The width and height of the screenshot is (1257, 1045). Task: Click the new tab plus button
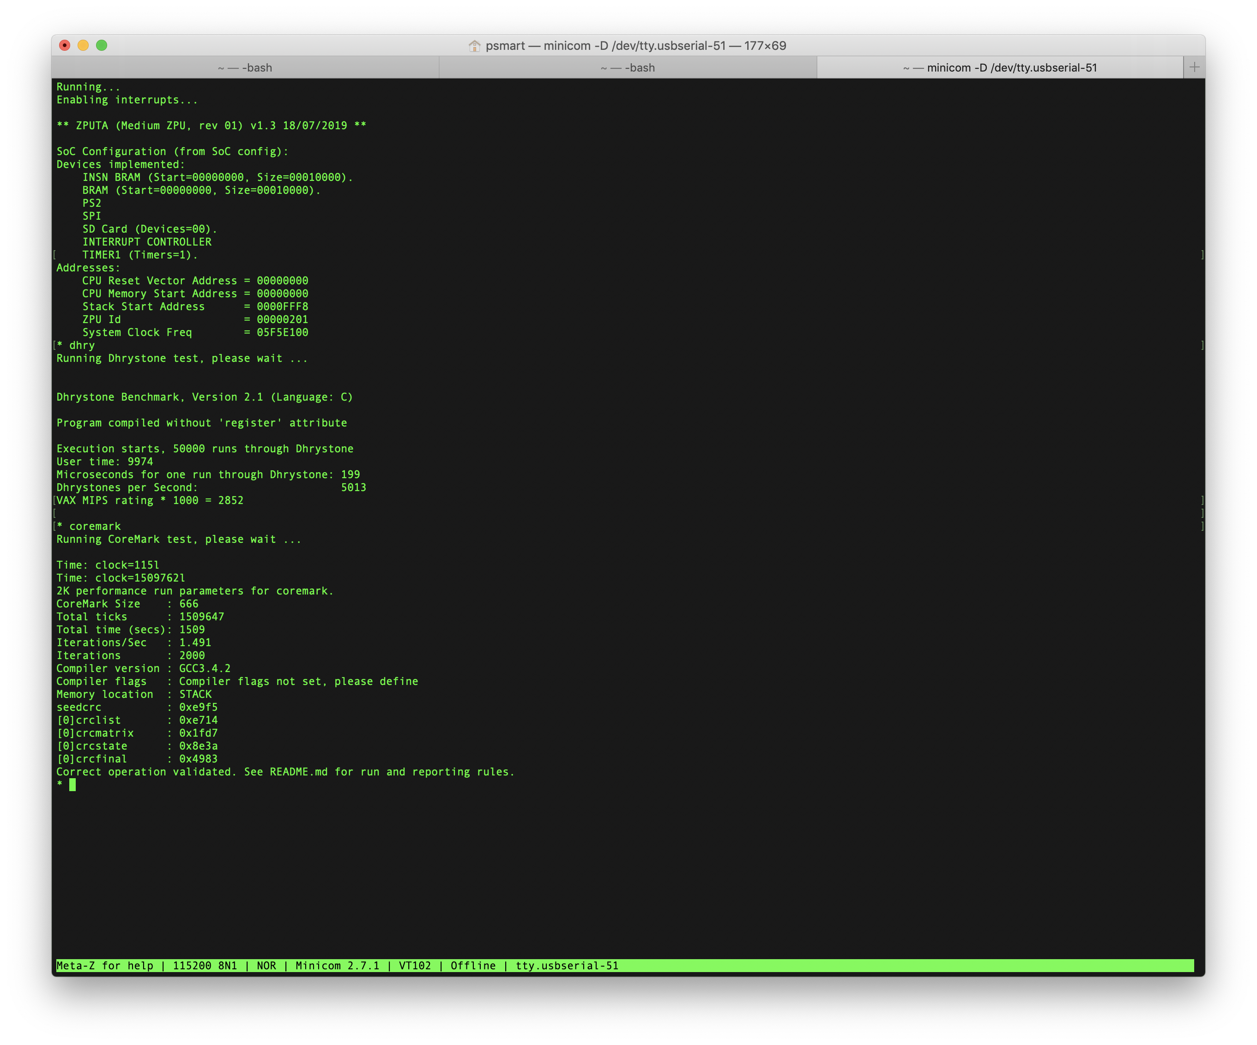tap(1194, 67)
